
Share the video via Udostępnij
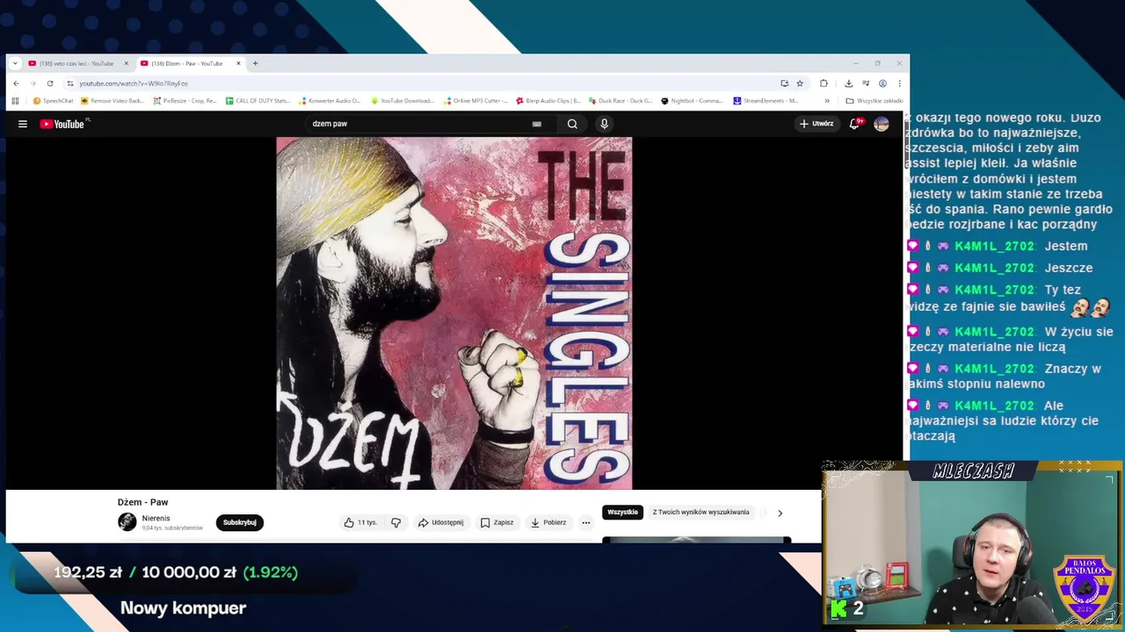point(440,522)
